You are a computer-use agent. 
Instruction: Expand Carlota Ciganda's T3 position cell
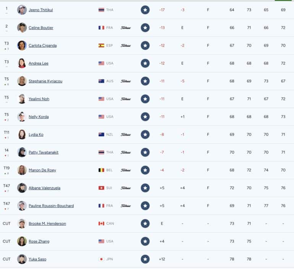[x=6, y=45]
